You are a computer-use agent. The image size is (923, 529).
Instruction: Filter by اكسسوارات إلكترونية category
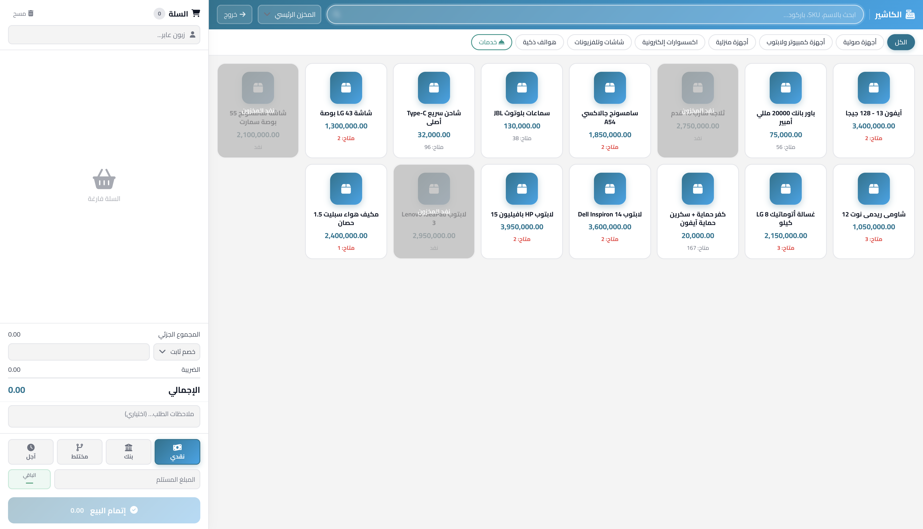coord(670,42)
